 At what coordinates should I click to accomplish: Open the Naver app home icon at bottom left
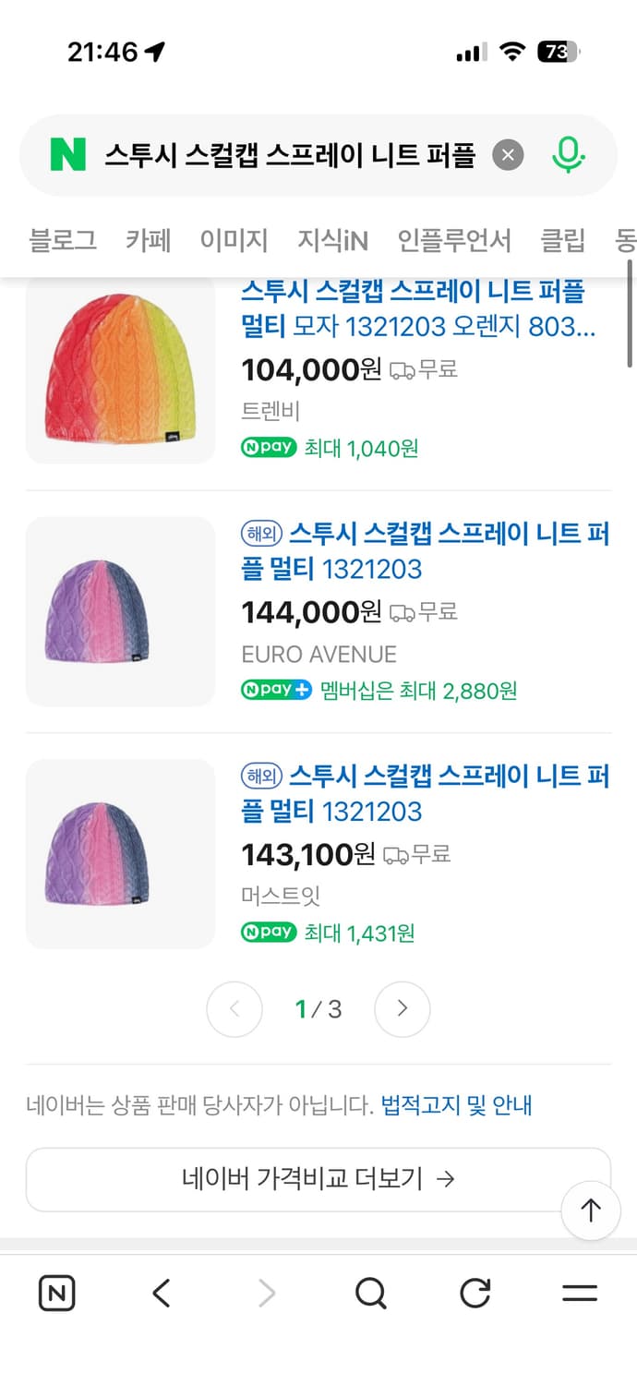(57, 1293)
